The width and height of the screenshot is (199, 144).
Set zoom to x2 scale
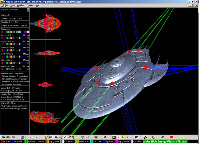[69, 137]
